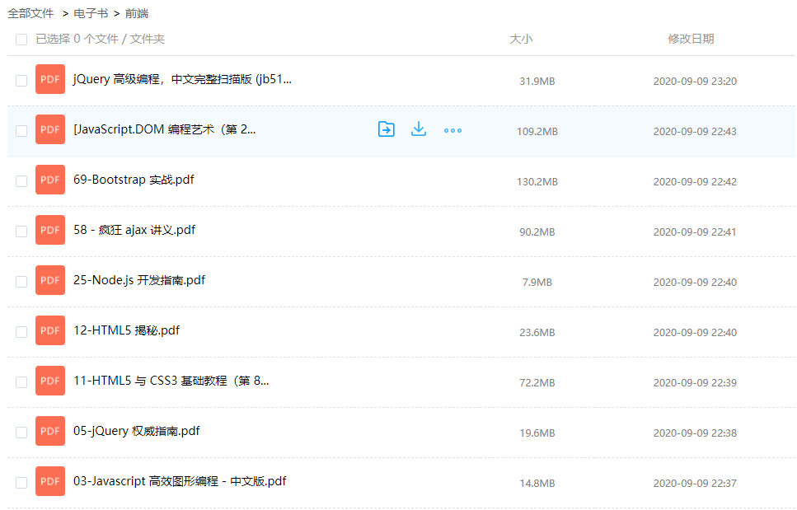Image resolution: width=797 pixels, height=510 pixels.
Task: Download the JavaScript.DOM 编程艺术 file
Action: [419, 129]
